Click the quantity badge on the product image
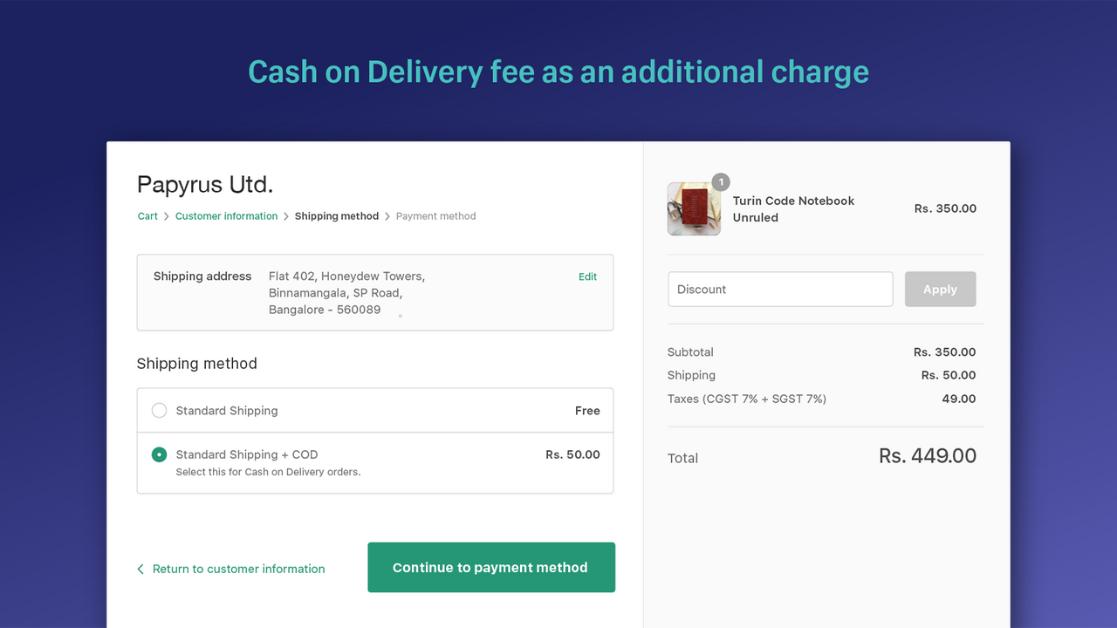This screenshot has height=628, width=1117. point(720,182)
